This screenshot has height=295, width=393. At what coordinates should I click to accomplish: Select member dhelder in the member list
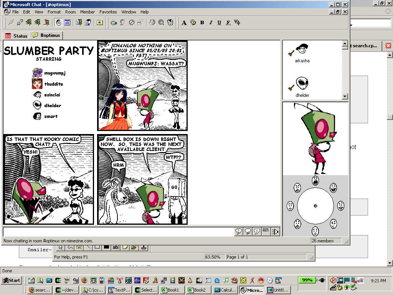[302, 87]
